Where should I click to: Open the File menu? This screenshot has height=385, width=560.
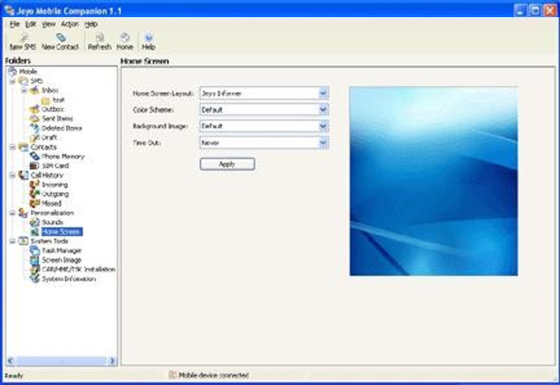pyautogui.click(x=14, y=24)
